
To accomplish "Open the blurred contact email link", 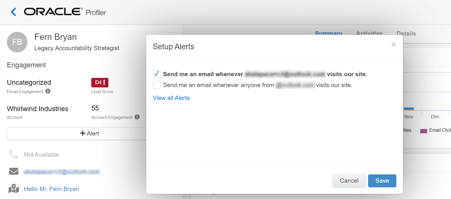I will click(62, 172).
